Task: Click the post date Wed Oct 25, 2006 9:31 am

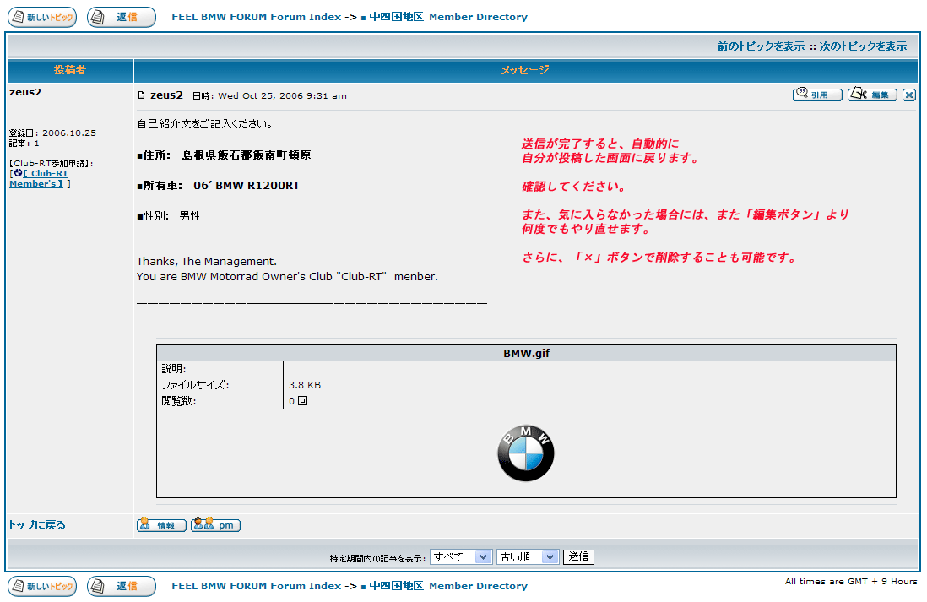Action: pyautogui.click(x=283, y=95)
